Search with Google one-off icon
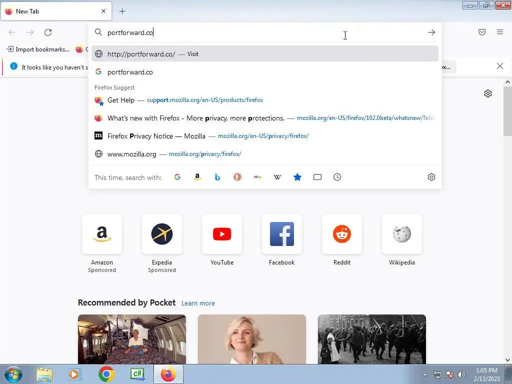 (x=177, y=177)
